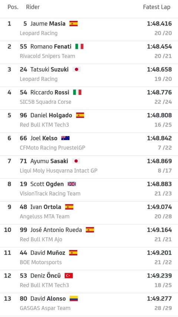Select the Pos. column header
Viewport: 178px width, 317px height.
click(x=13, y=7)
